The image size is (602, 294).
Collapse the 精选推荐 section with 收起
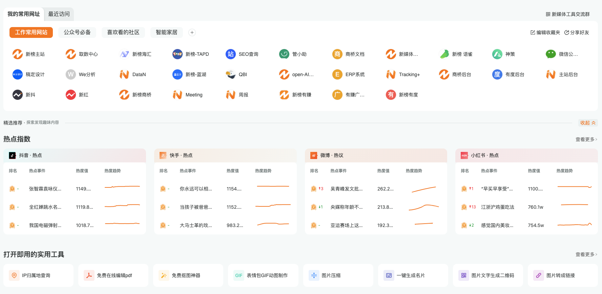(x=588, y=123)
